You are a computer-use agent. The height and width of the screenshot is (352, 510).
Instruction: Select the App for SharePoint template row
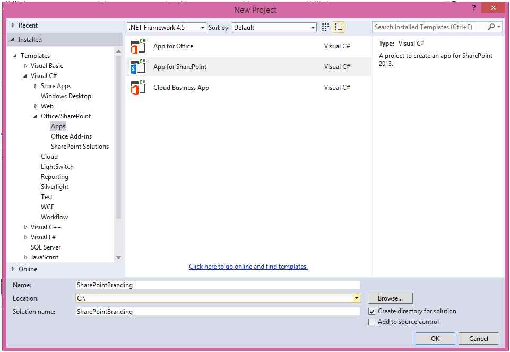click(249, 67)
